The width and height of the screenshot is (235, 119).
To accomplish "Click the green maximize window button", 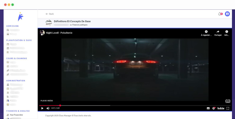I will (13, 5).
